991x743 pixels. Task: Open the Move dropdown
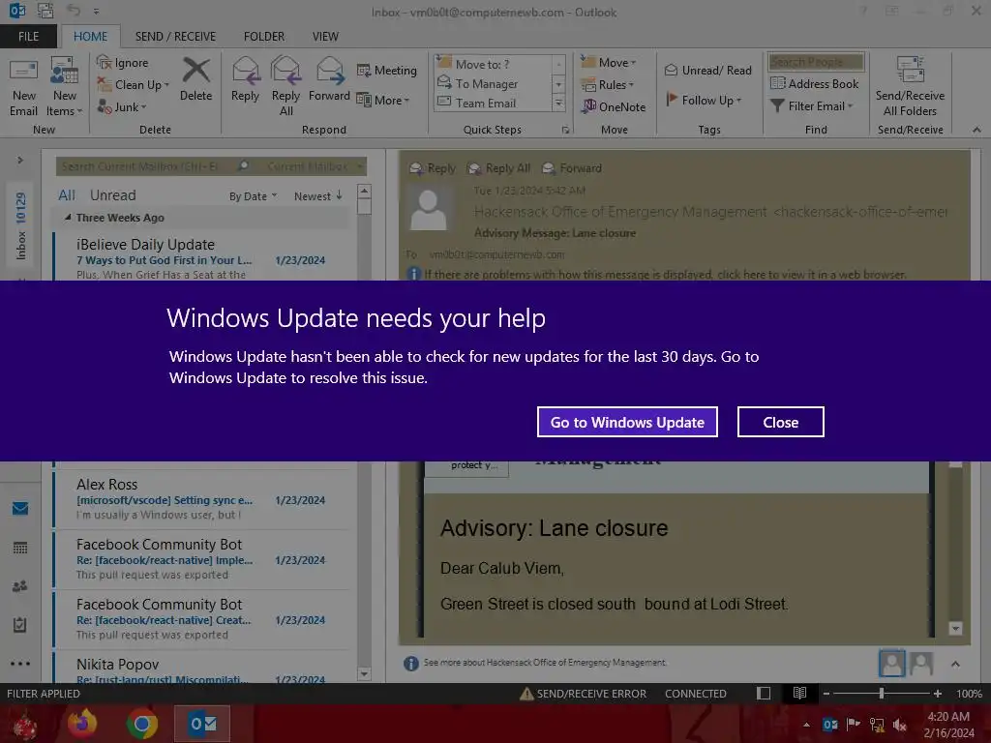[609, 63]
